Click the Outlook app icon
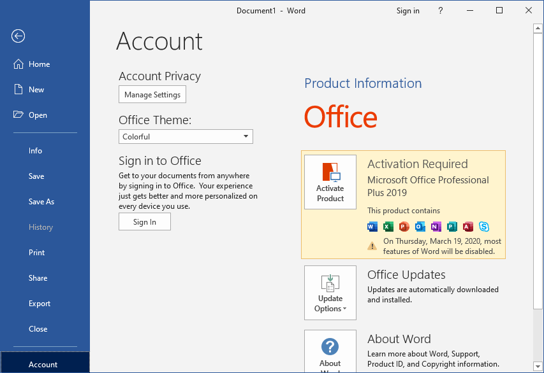The height and width of the screenshot is (373, 544). pyautogui.click(x=420, y=227)
